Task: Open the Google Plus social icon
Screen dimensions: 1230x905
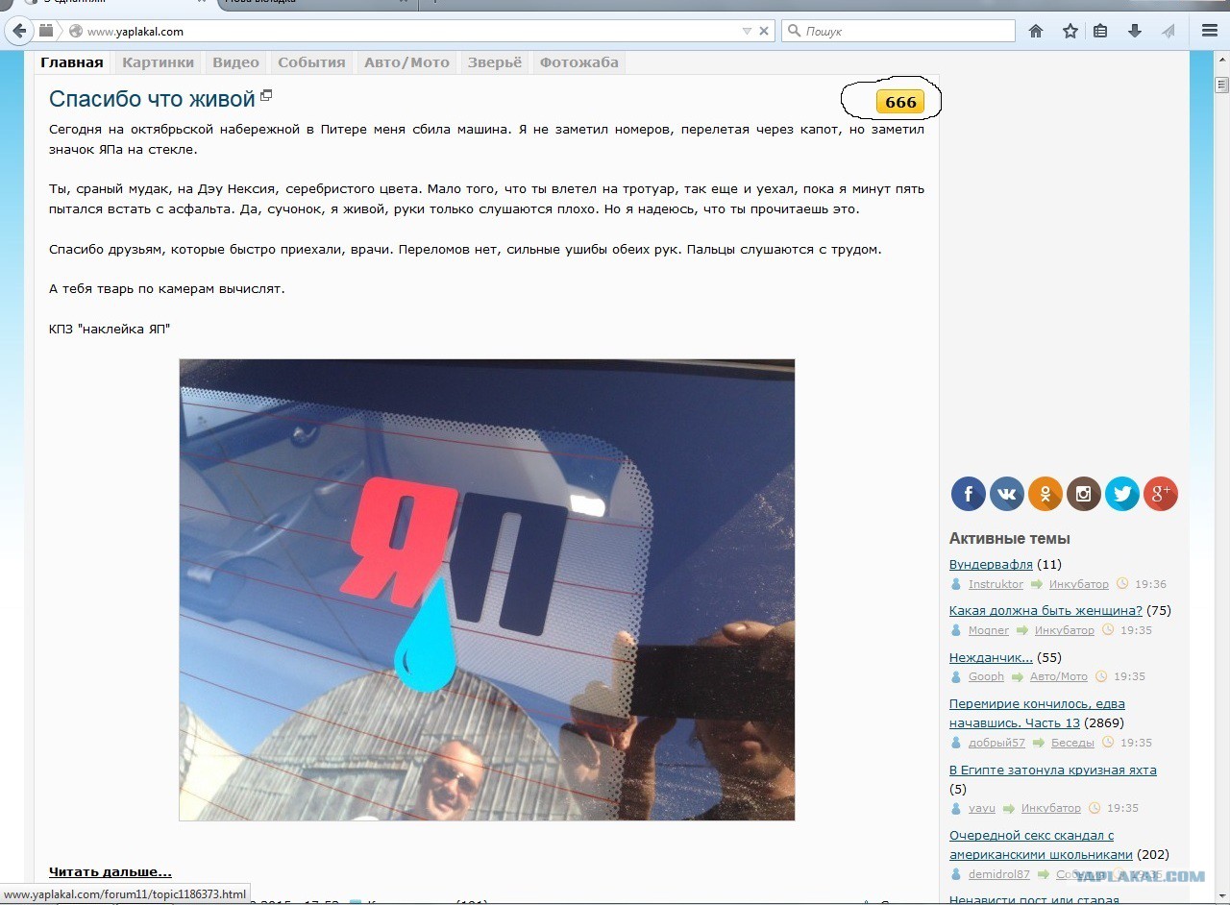Action: pyautogui.click(x=1161, y=494)
